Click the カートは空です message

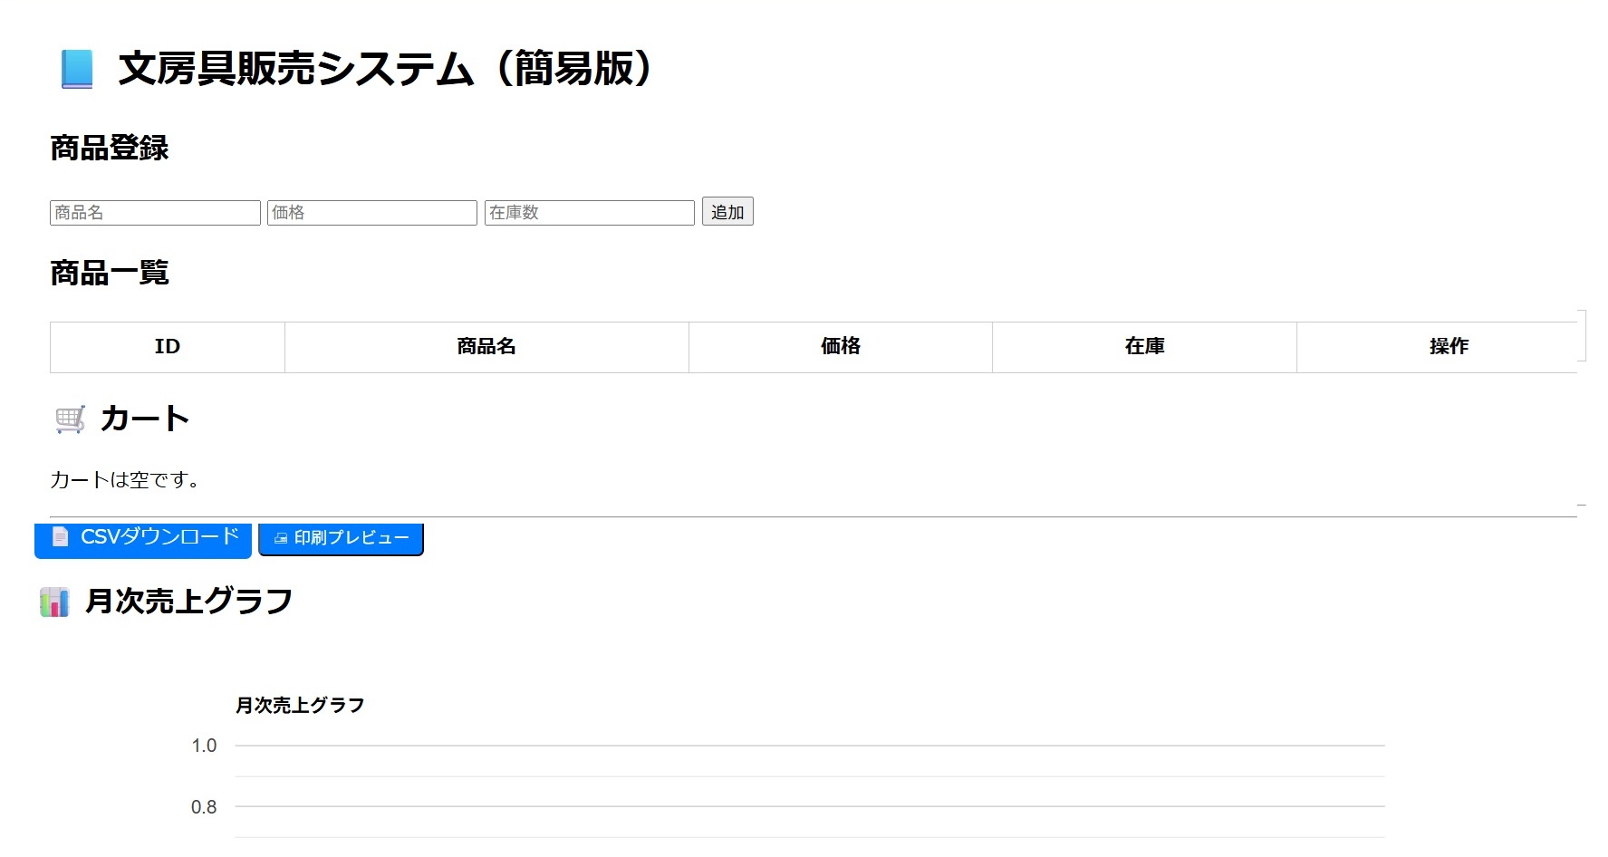[x=124, y=480]
